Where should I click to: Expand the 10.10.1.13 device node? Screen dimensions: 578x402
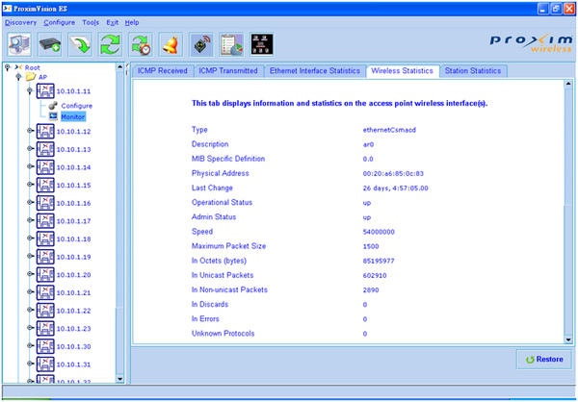tap(30, 149)
